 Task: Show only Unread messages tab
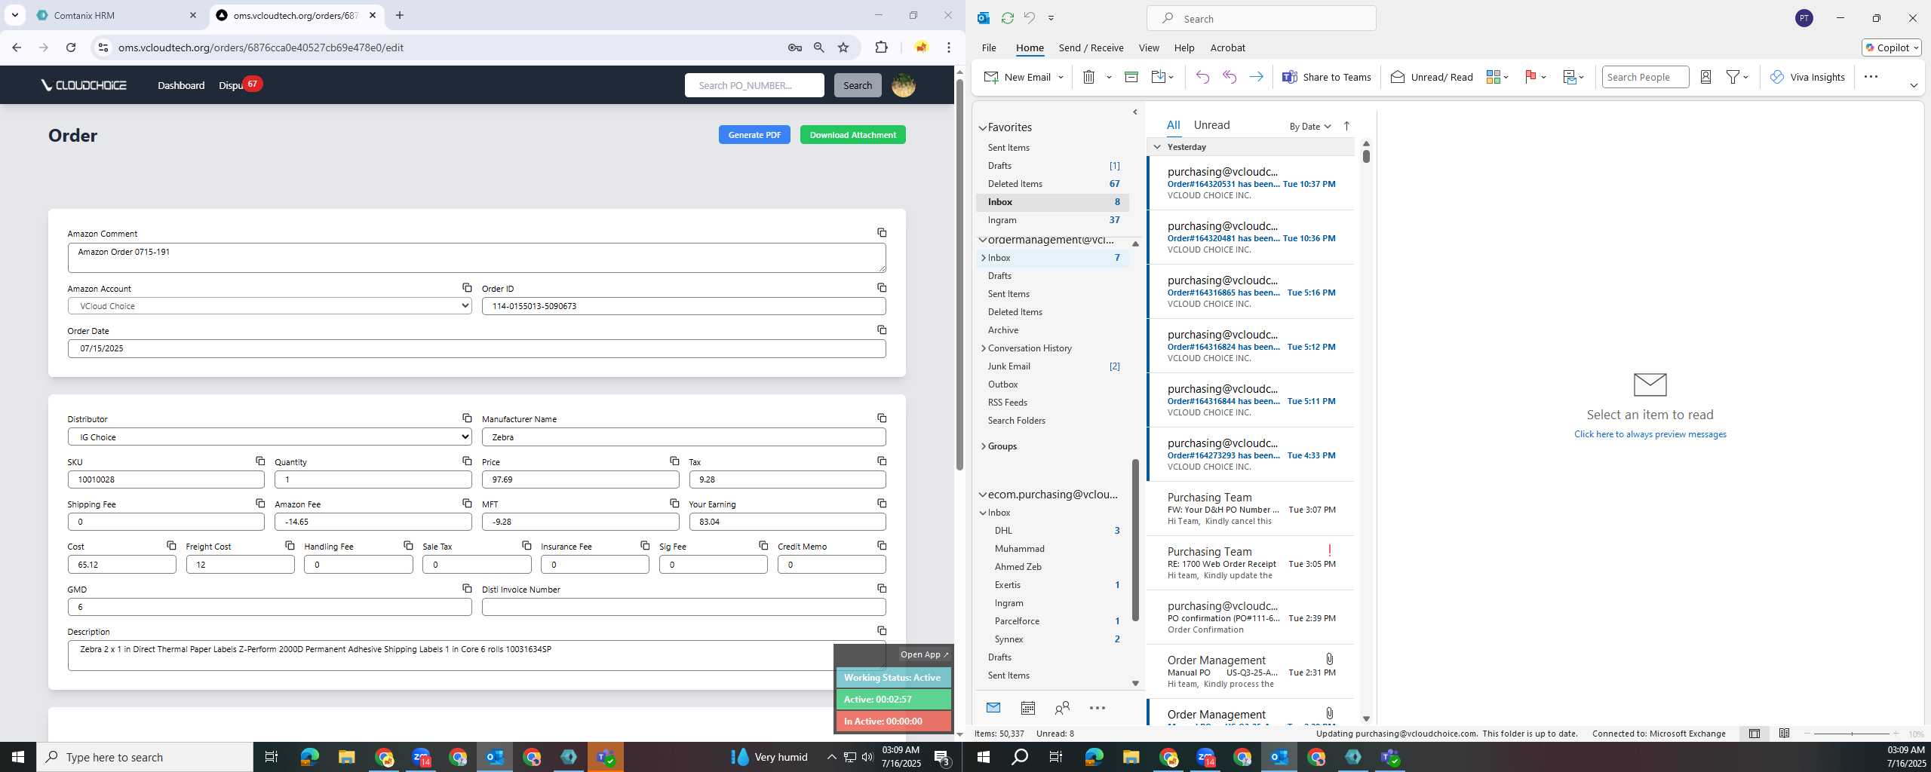(x=1211, y=125)
